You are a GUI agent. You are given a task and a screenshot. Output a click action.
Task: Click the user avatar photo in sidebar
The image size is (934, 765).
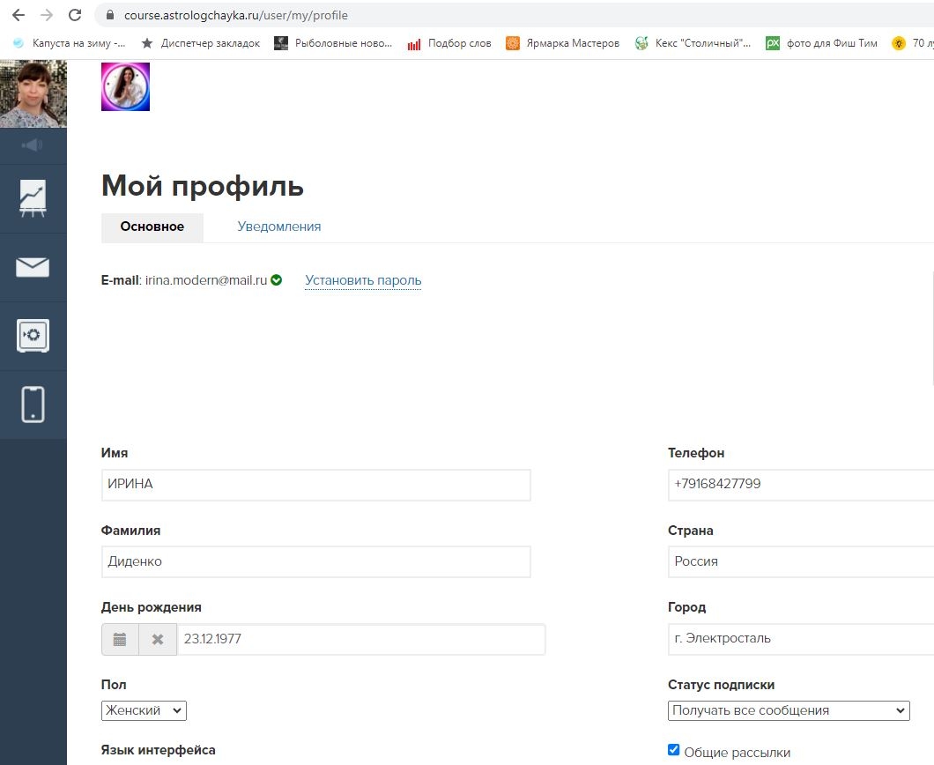pos(33,94)
